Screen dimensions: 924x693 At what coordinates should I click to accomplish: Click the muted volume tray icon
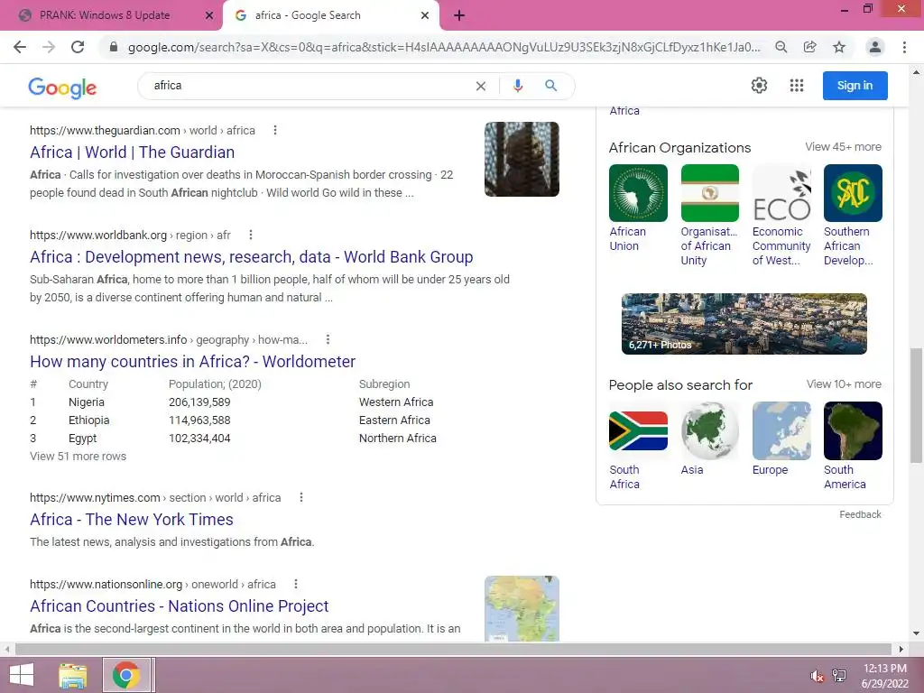(x=817, y=676)
